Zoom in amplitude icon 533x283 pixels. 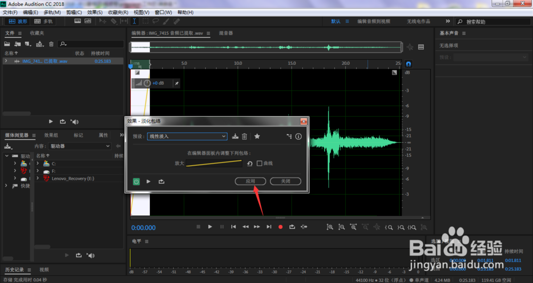(330, 227)
